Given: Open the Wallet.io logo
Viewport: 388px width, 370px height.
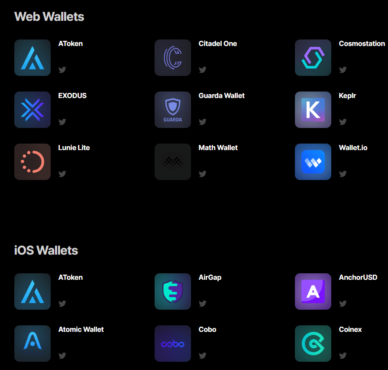Looking at the screenshot, I should 313,162.
